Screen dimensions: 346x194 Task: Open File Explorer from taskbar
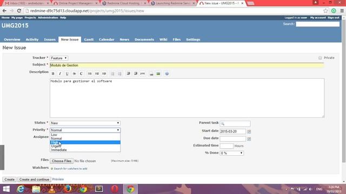(36, 189)
